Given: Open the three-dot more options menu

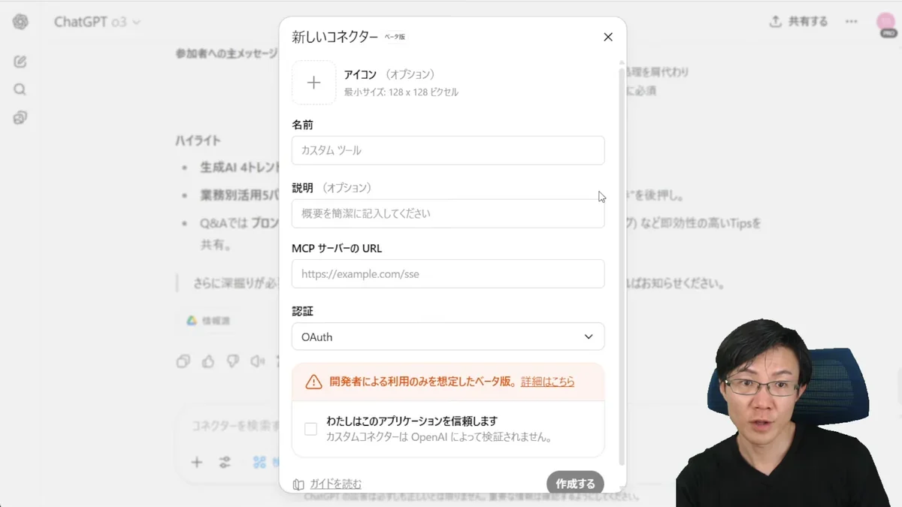Looking at the screenshot, I should [x=851, y=22].
